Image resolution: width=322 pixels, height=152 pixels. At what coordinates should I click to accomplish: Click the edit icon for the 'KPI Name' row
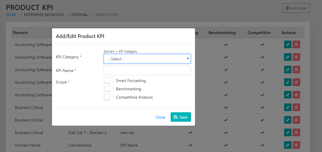click(288, 145)
